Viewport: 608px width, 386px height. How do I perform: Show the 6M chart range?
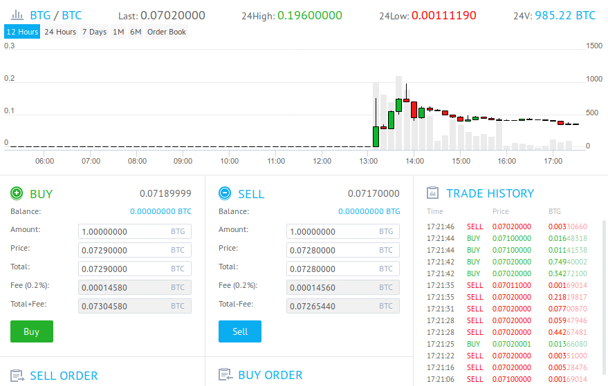coord(136,32)
